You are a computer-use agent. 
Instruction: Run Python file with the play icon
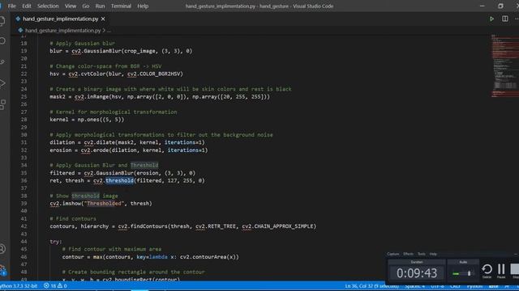[x=491, y=19]
